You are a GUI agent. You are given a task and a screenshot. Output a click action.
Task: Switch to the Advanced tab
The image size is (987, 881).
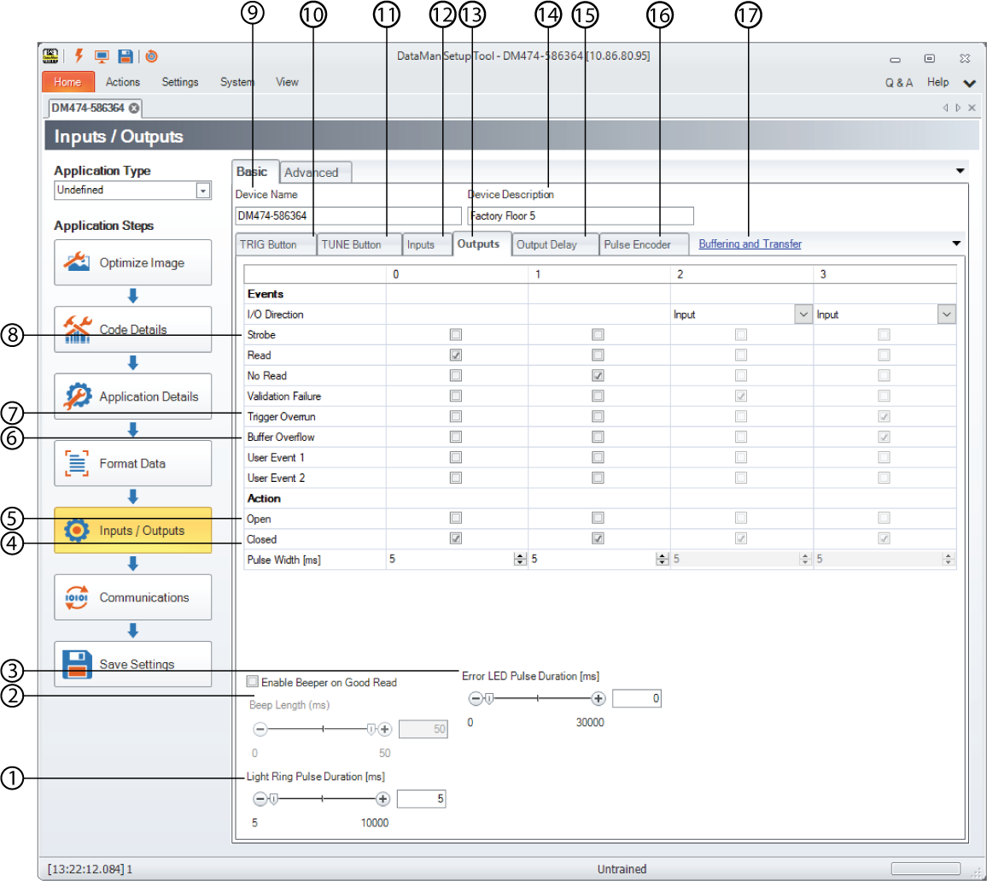pos(311,173)
